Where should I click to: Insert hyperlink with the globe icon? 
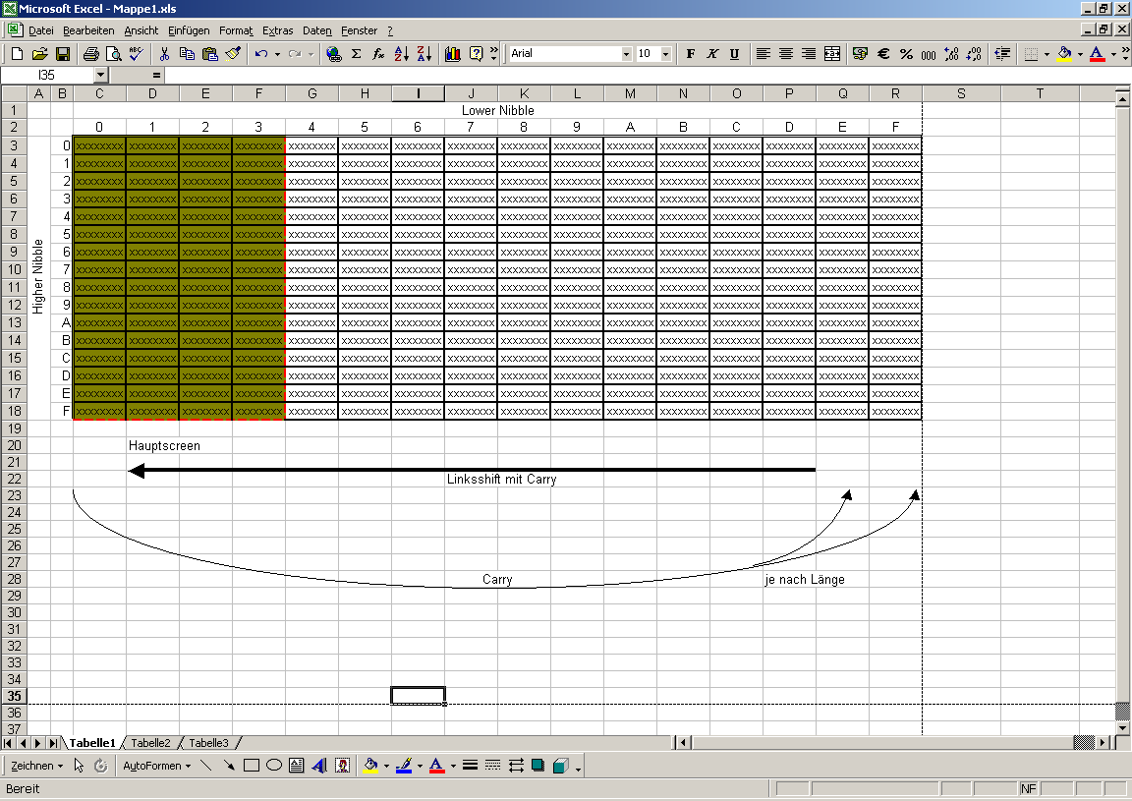click(x=333, y=53)
